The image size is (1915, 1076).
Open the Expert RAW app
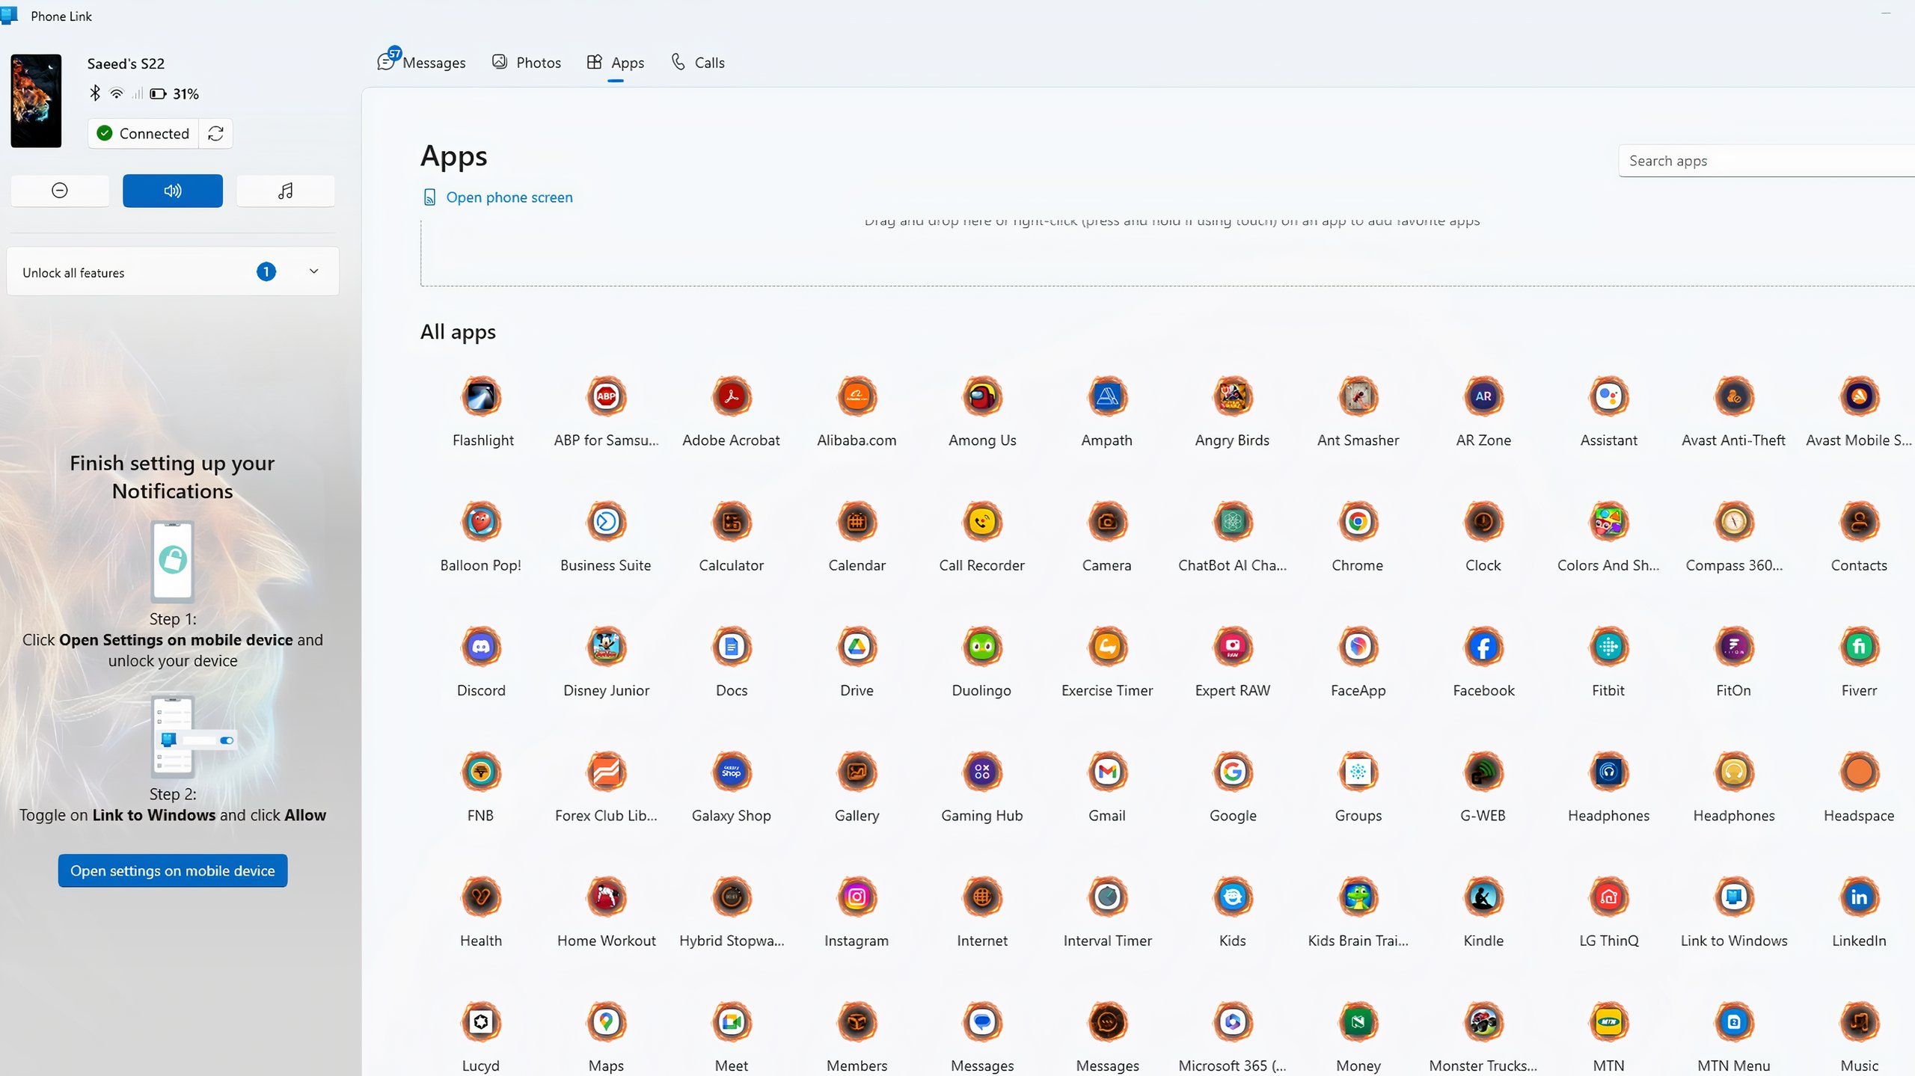click(1233, 647)
